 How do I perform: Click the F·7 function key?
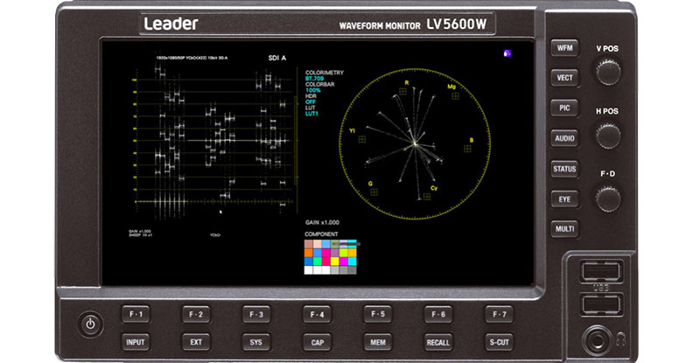[499, 314]
